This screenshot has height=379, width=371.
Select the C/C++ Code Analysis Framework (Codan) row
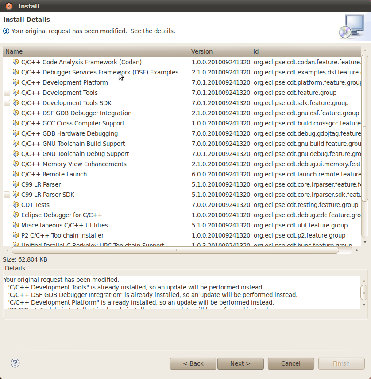(182, 62)
